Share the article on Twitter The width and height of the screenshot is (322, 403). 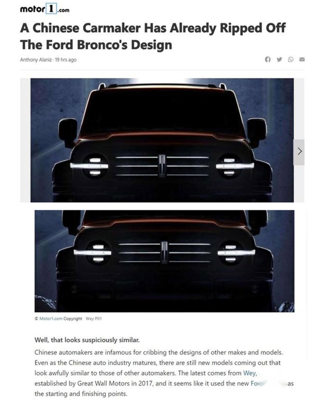coord(279,59)
